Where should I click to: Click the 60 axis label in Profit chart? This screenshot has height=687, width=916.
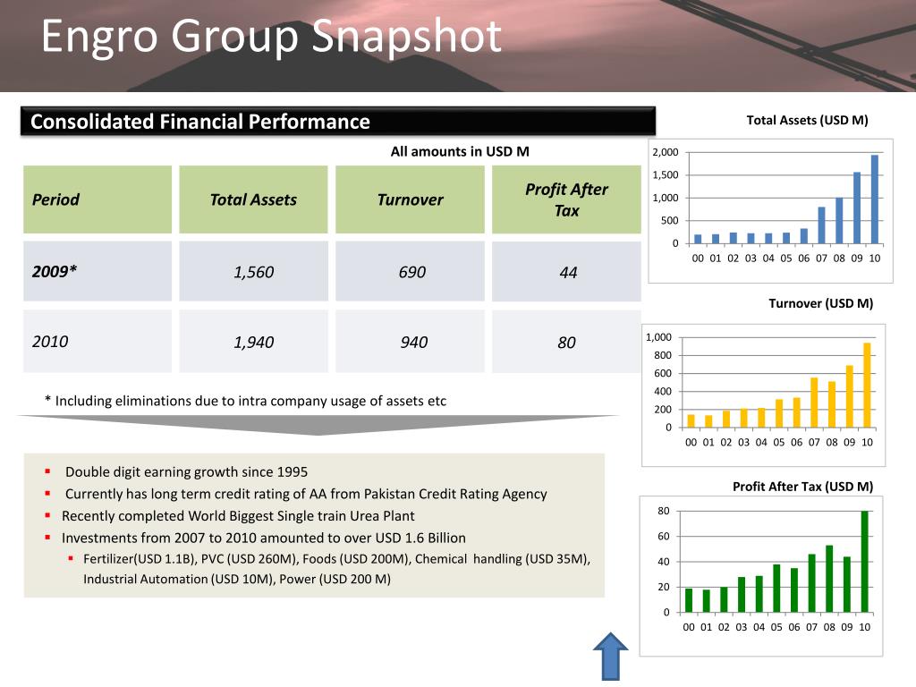(664, 537)
